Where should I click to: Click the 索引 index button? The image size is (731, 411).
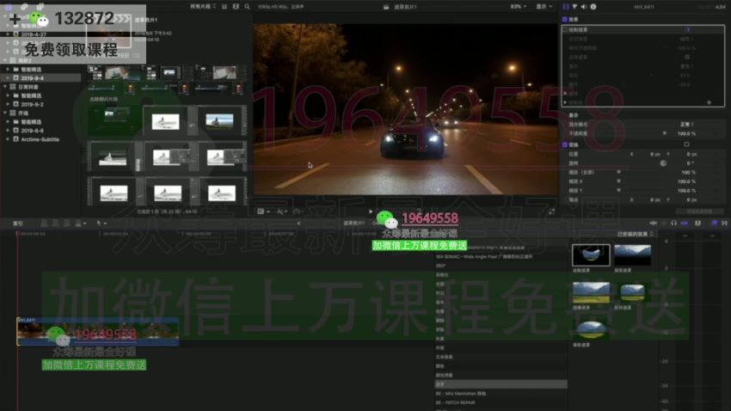(18, 224)
